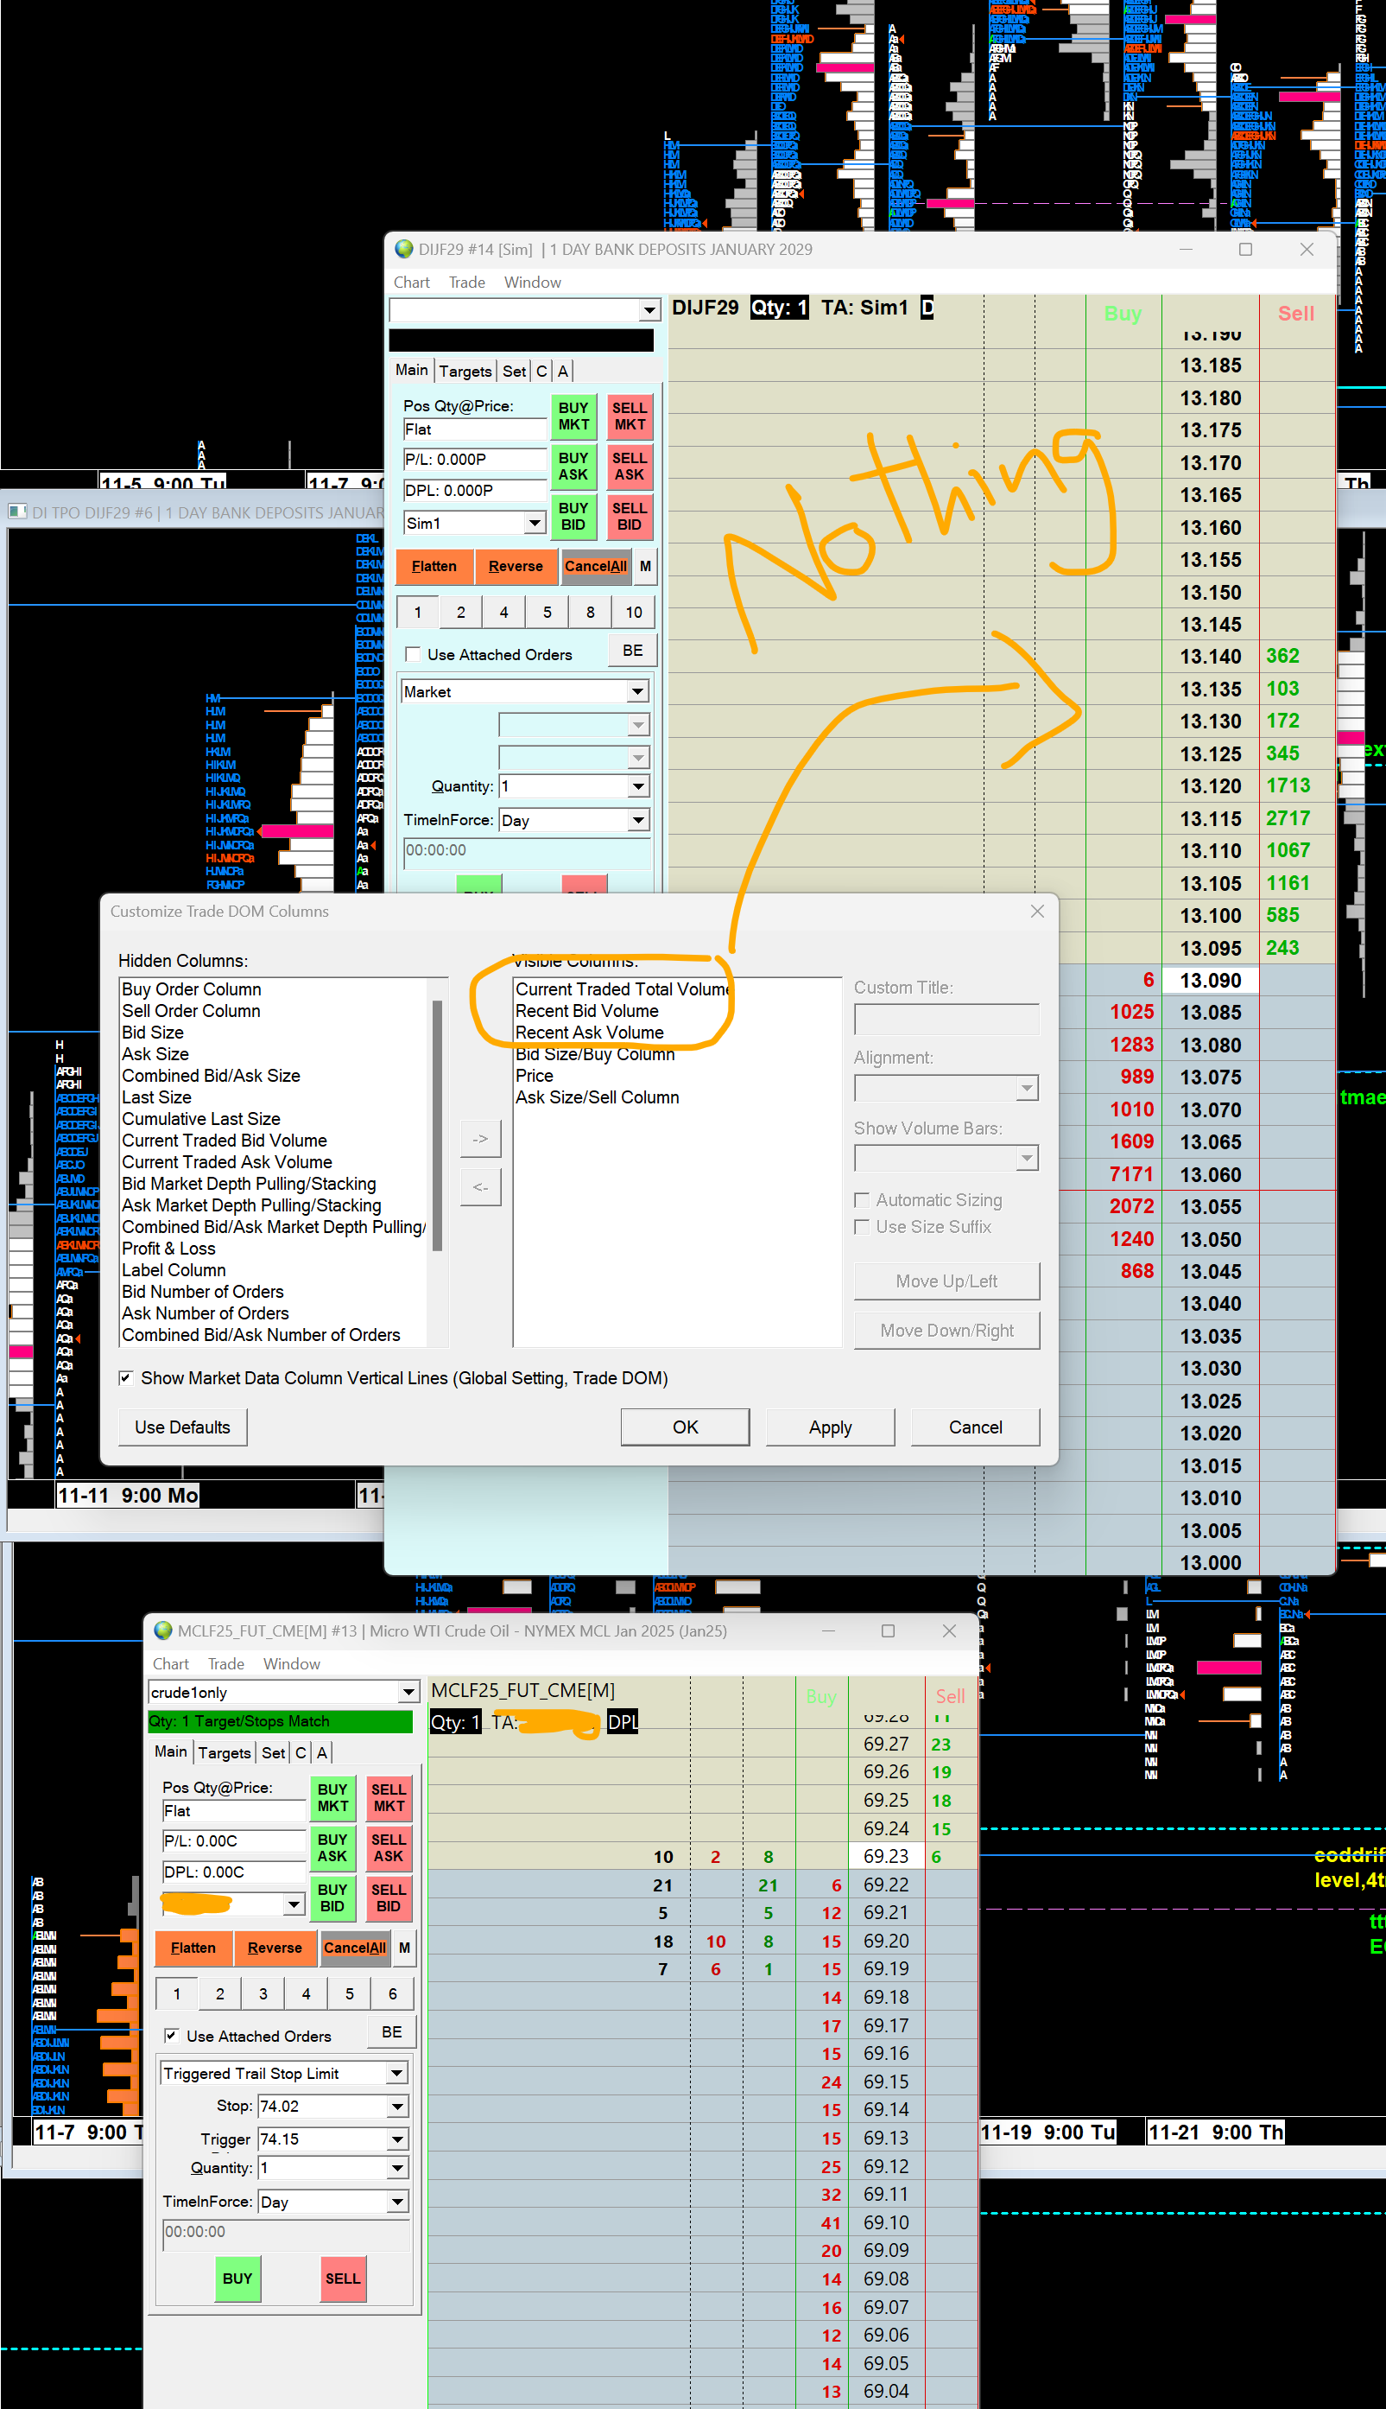Open the Show Volume Bars dropdown

(1026, 1159)
